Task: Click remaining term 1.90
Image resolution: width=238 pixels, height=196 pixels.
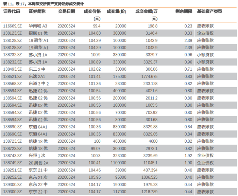Action: (188, 163)
